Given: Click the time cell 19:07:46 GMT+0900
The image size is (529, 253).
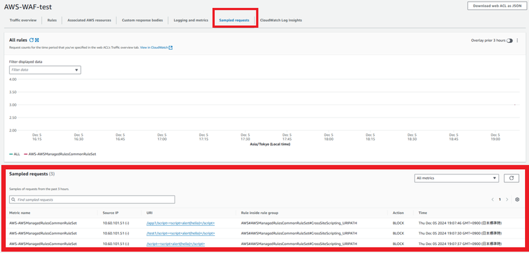Looking at the screenshot, I should [460, 223].
